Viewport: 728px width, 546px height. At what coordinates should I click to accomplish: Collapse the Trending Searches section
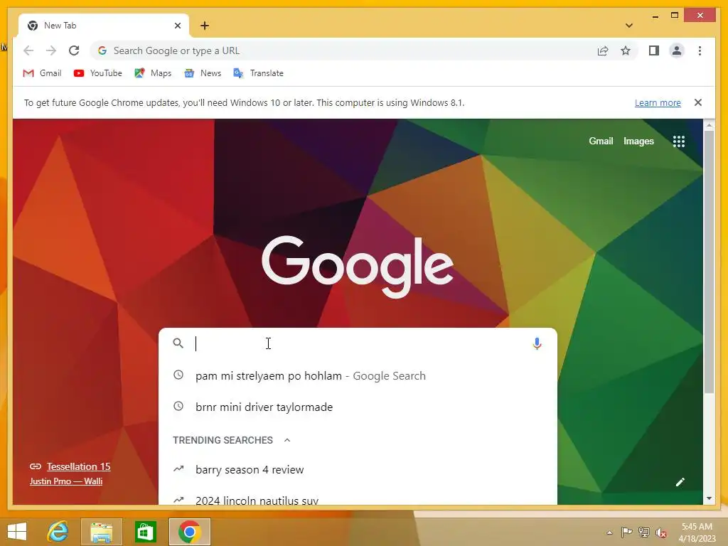(x=287, y=440)
